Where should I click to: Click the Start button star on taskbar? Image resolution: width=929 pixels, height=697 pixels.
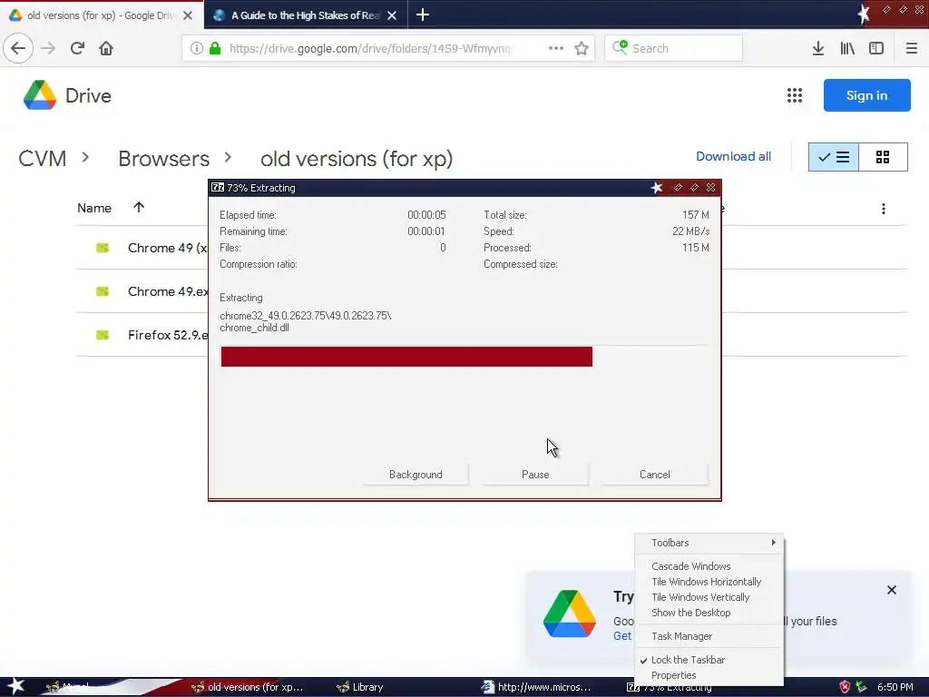[x=15, y=686]
